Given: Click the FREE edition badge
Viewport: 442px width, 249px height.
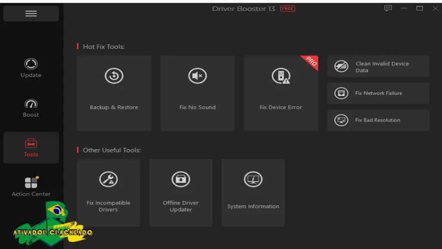Looking at the screenshot, I should [287, 9].
